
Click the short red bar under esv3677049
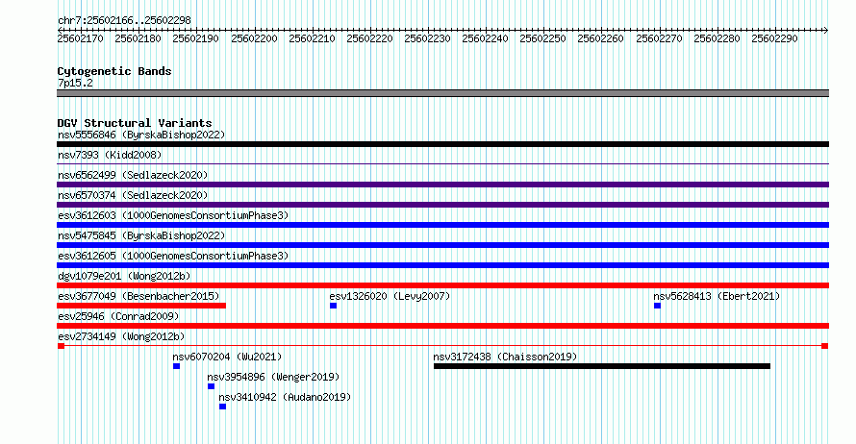141,306
